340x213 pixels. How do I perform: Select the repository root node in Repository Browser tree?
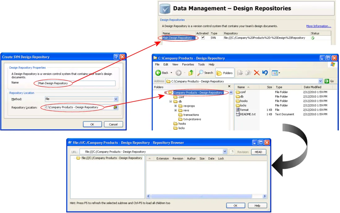point(111,158)
